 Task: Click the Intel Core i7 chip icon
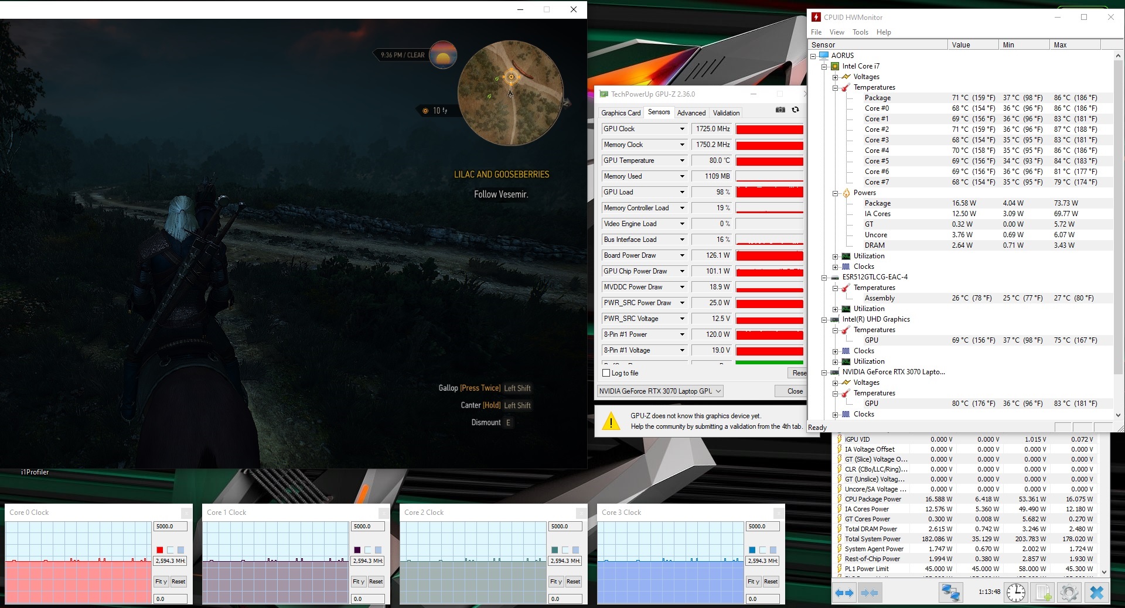[835, 66]
